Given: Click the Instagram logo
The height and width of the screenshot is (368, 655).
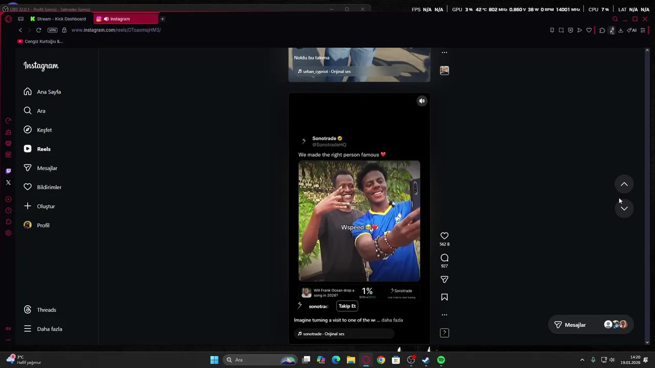Looking at the screenshot, I should click(x=41, y=66).
